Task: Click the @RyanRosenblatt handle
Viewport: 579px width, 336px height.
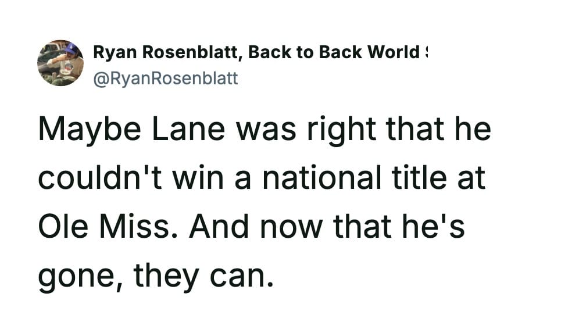Action: point(166,78)
